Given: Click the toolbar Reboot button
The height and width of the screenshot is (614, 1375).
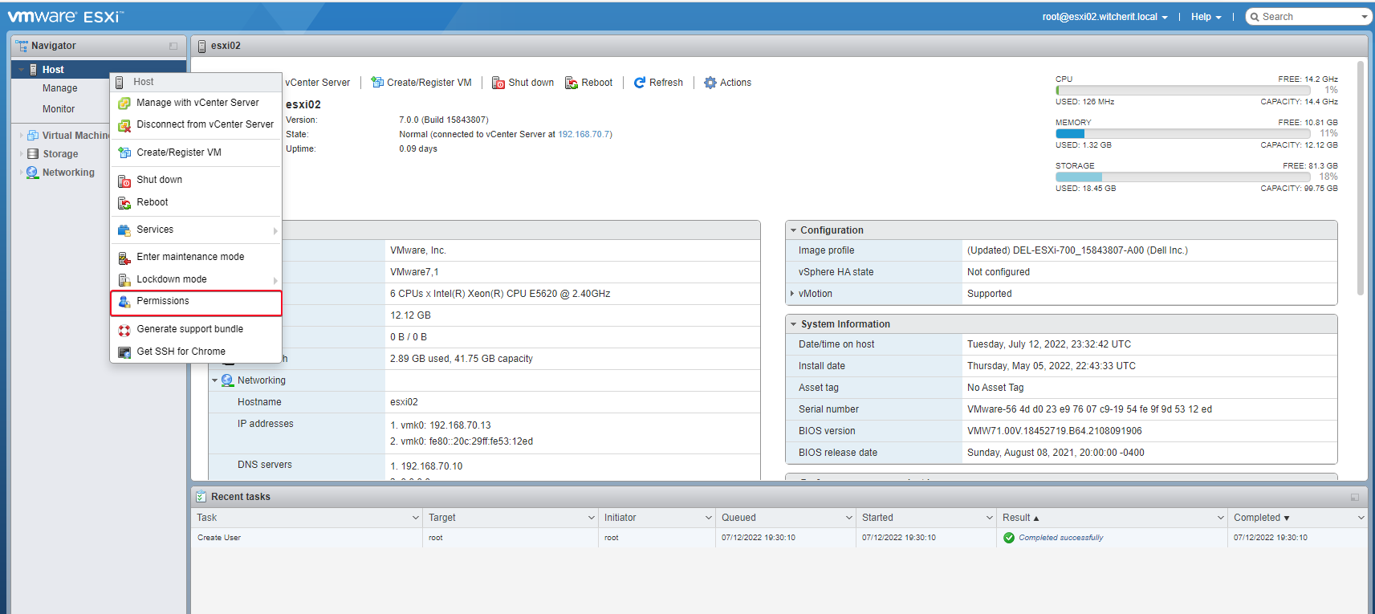Looking at the screenshot, I should pyautogui.click(x=588, y=83).
